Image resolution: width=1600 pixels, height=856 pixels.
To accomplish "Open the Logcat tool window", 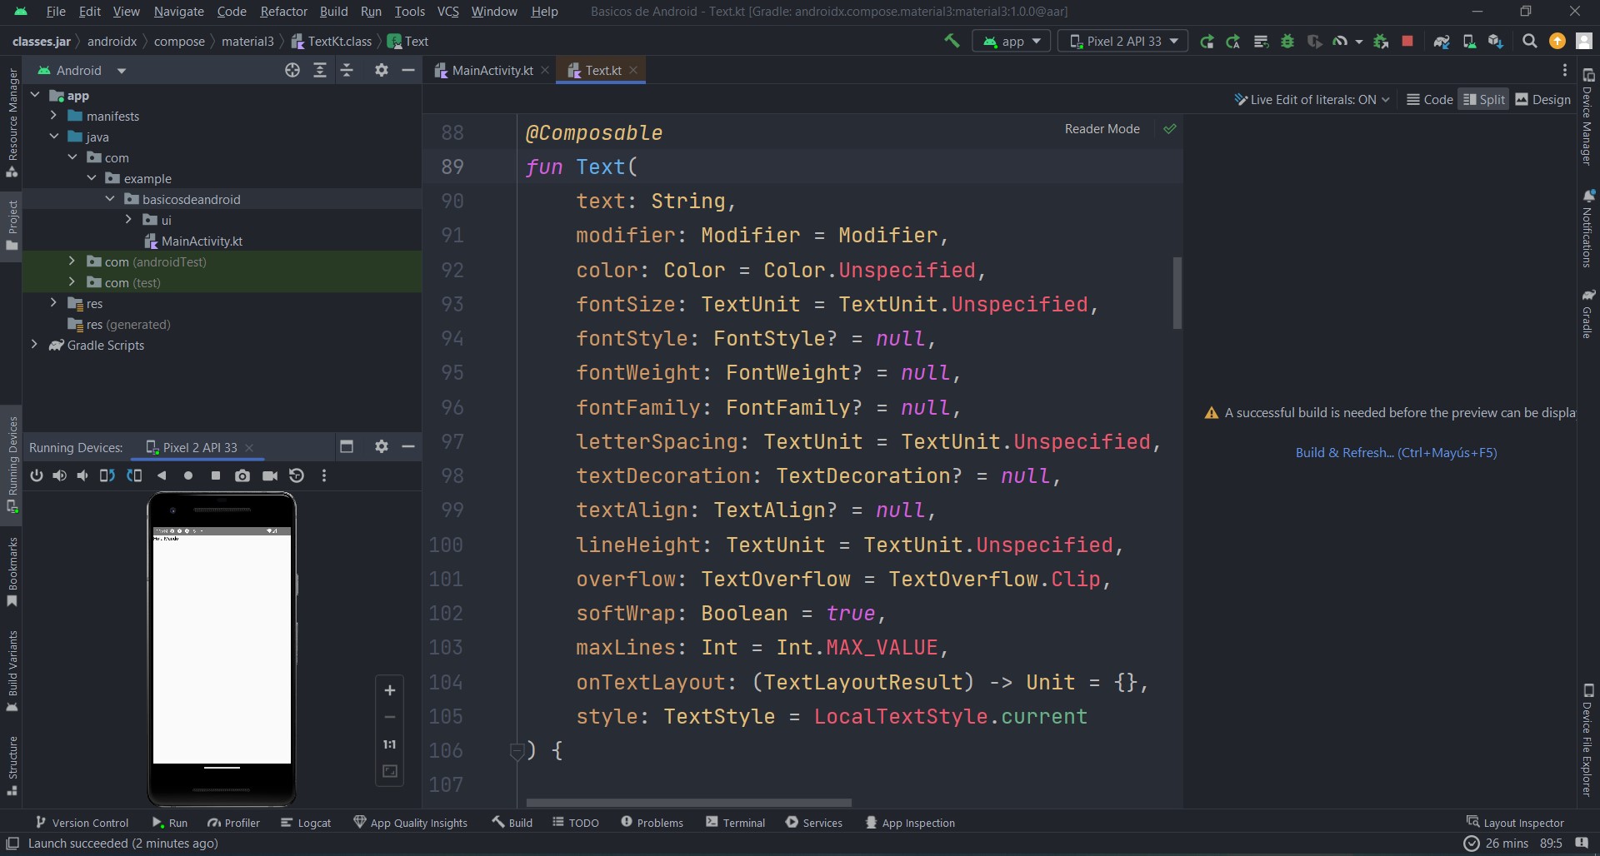I will coord(306,823).
